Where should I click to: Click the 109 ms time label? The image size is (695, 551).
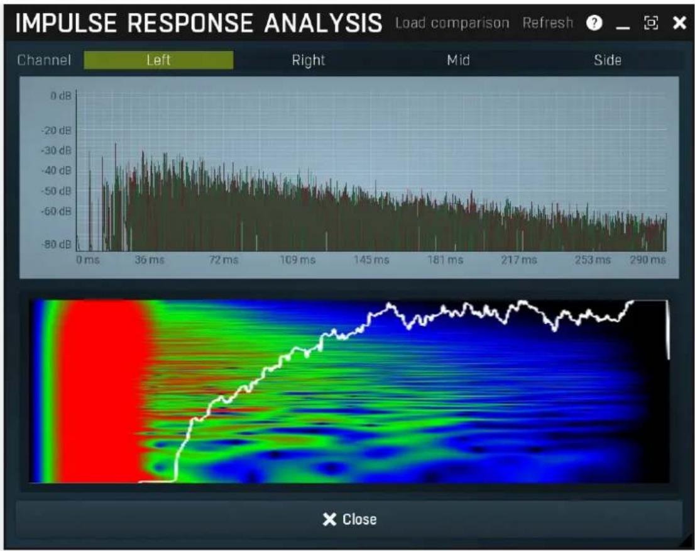pos(297,260)
